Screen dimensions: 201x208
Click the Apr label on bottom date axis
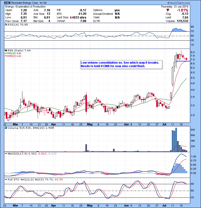tap(54, 205)
